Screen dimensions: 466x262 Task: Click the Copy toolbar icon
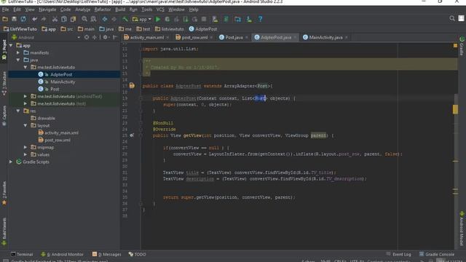(64, 19)
